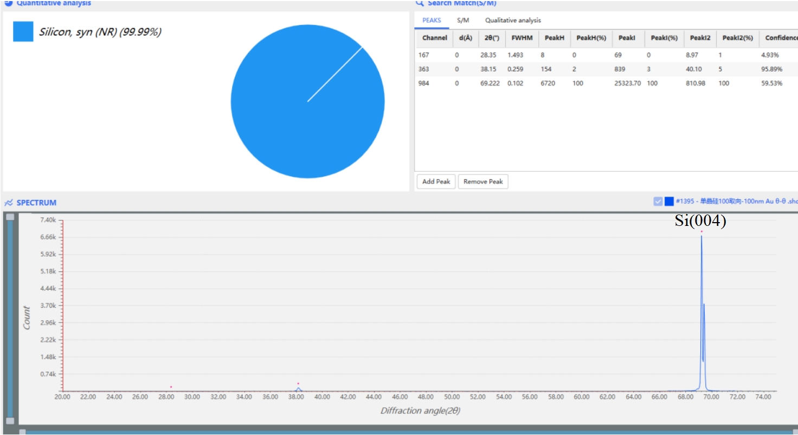Click the peak marker near 38.15 degrees

click(298, 384)
